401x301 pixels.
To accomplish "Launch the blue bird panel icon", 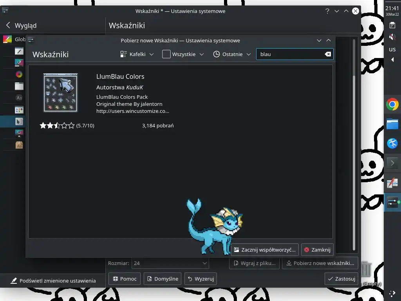I will pyautogui.click(x=392, y=143).
